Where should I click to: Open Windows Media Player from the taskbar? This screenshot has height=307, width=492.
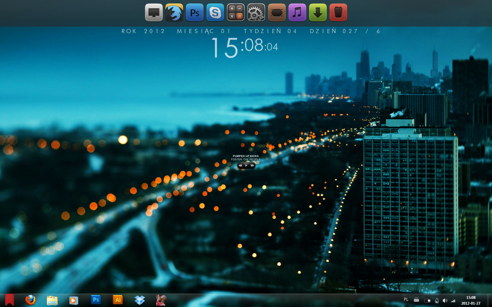[74, 300]
